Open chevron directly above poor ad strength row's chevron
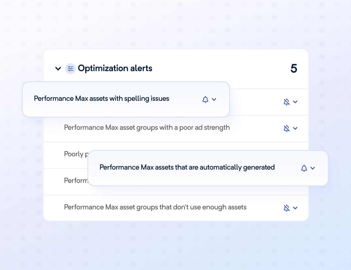The height and width of the screenshot is (270, 351). [295, 102]
